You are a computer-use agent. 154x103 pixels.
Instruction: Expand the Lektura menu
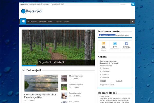(43, 21)
